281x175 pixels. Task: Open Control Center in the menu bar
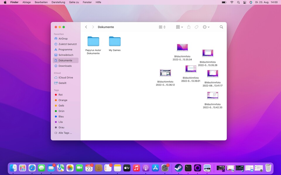[x=245, y=2]
